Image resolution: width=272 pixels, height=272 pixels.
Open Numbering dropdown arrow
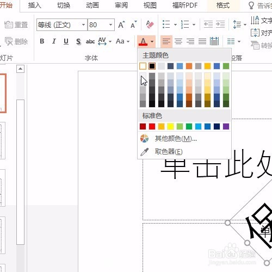tap(194, 24)
